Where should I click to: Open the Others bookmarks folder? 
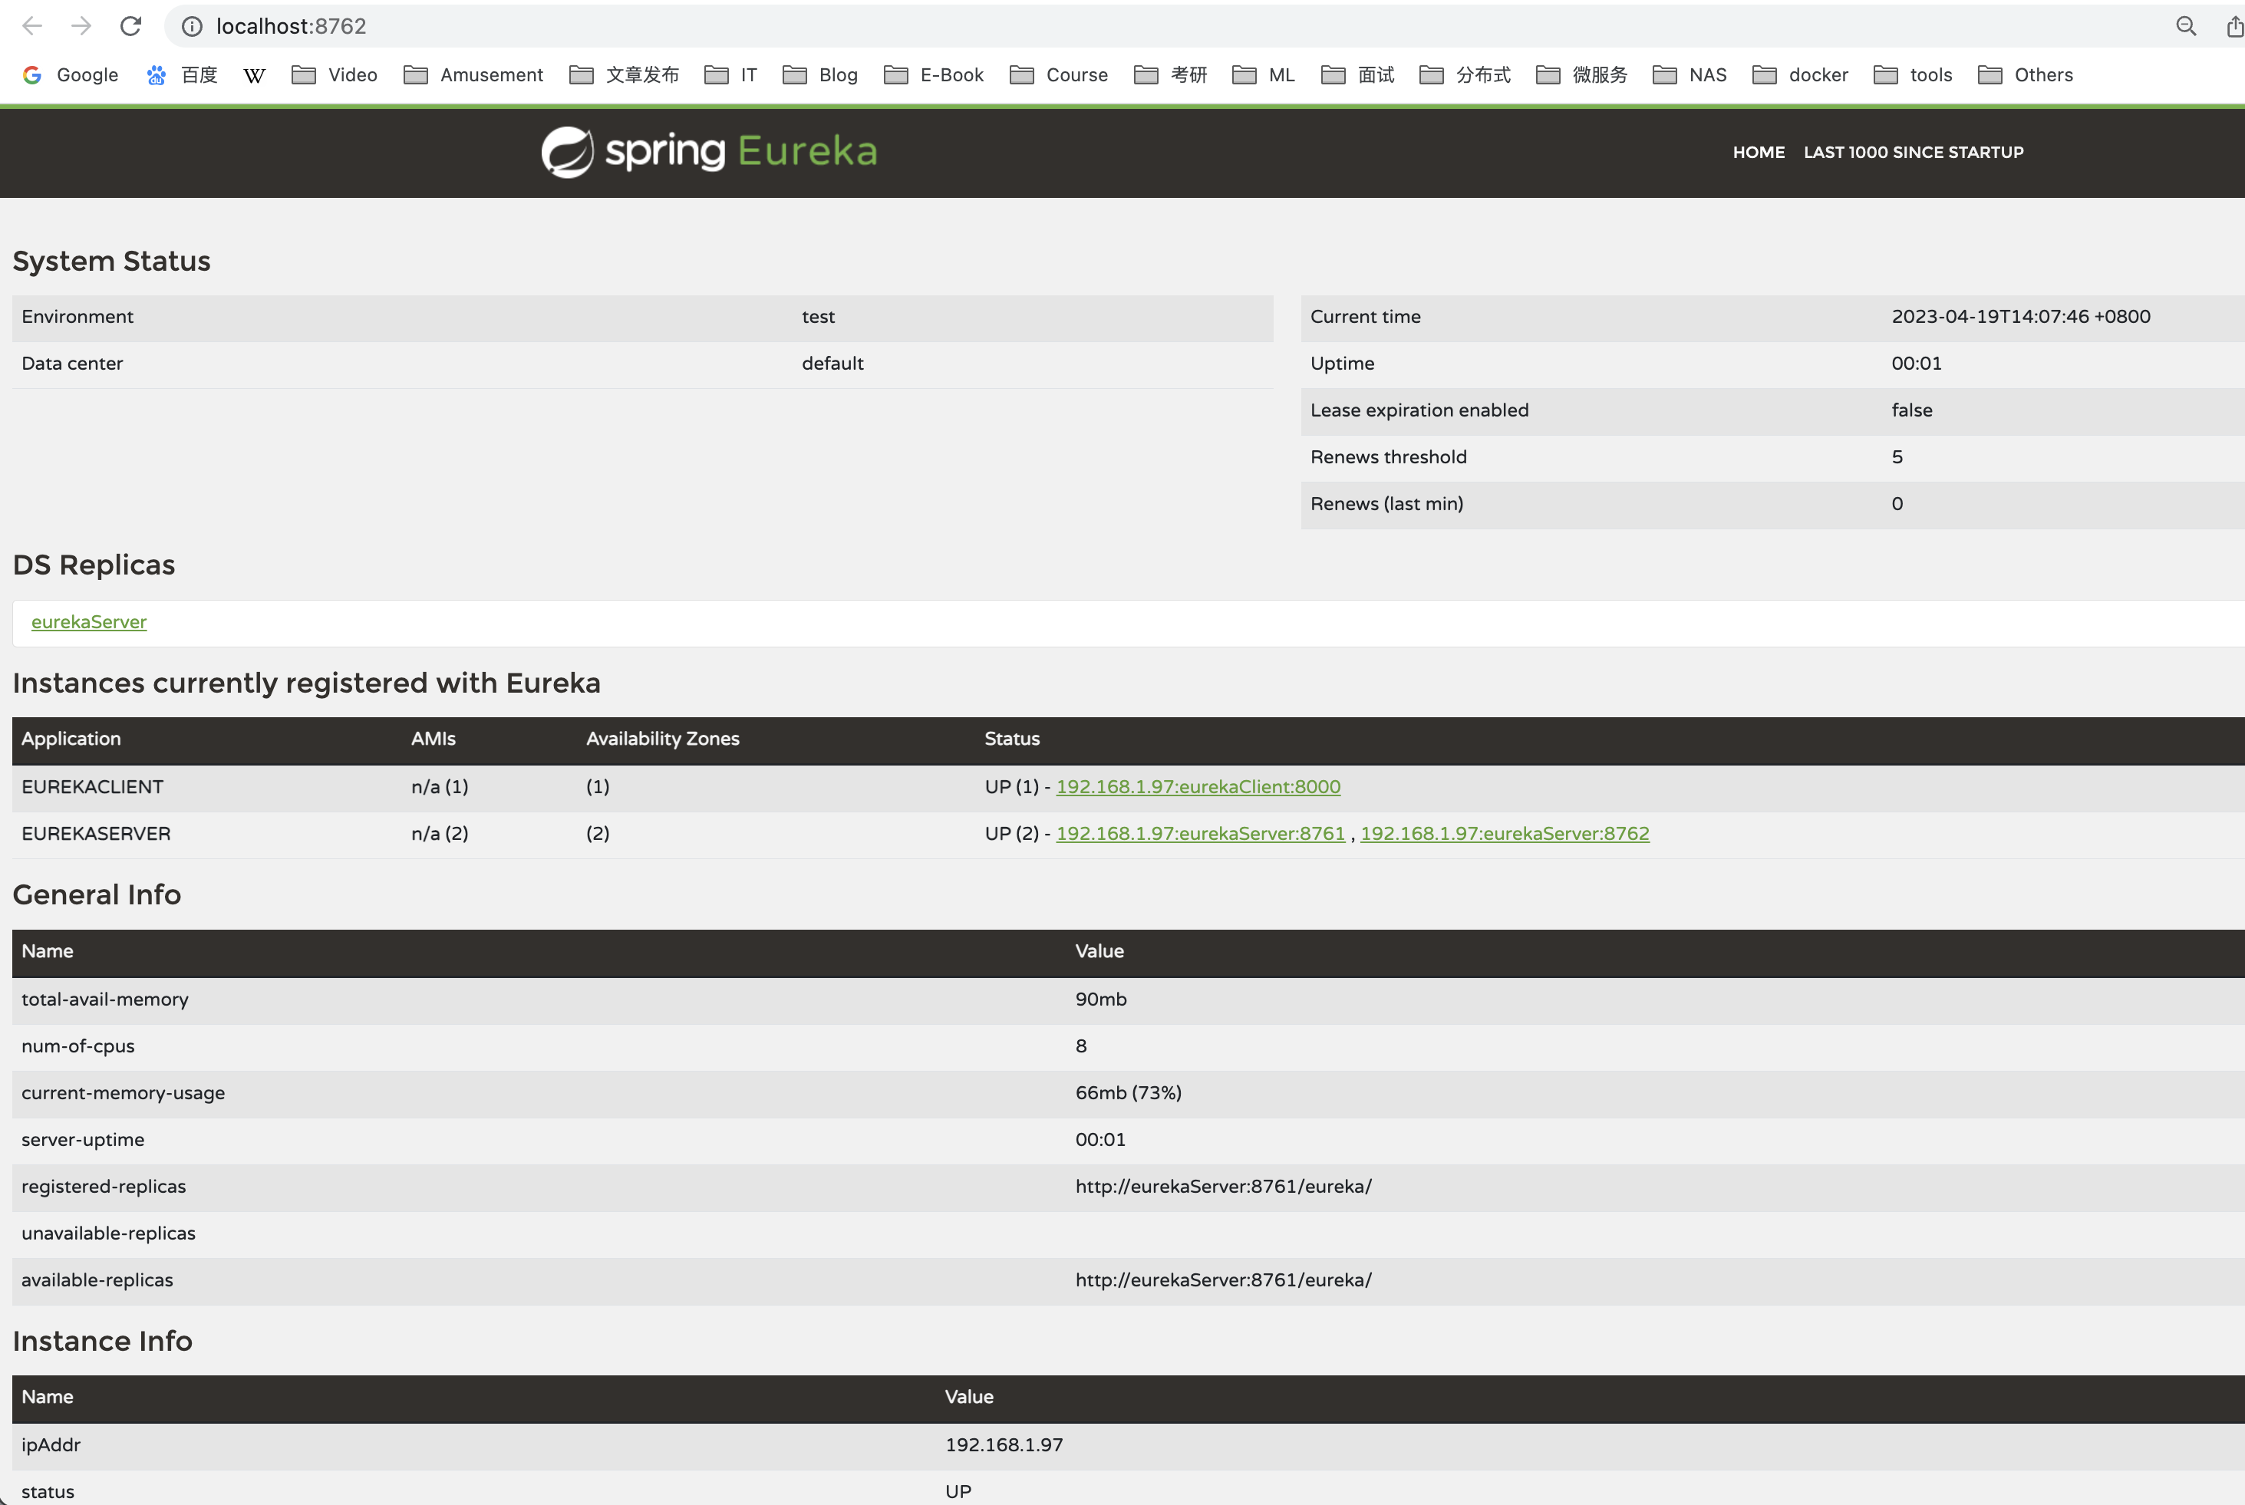[2026, 75]
